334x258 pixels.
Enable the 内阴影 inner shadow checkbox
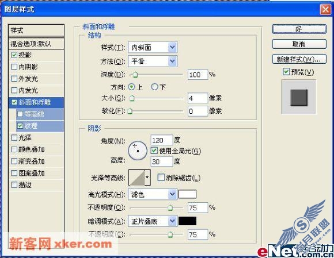click(x=14, y=67)
